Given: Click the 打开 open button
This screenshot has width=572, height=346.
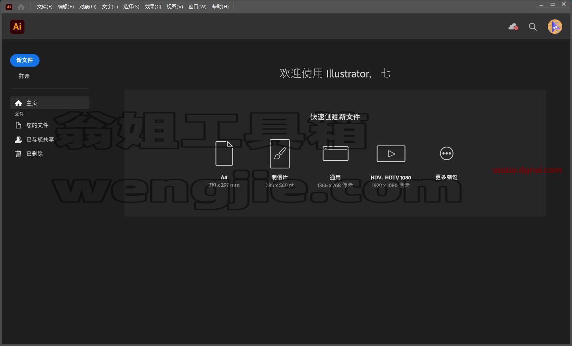Looking at the screenshot, I should click(24, 76).
